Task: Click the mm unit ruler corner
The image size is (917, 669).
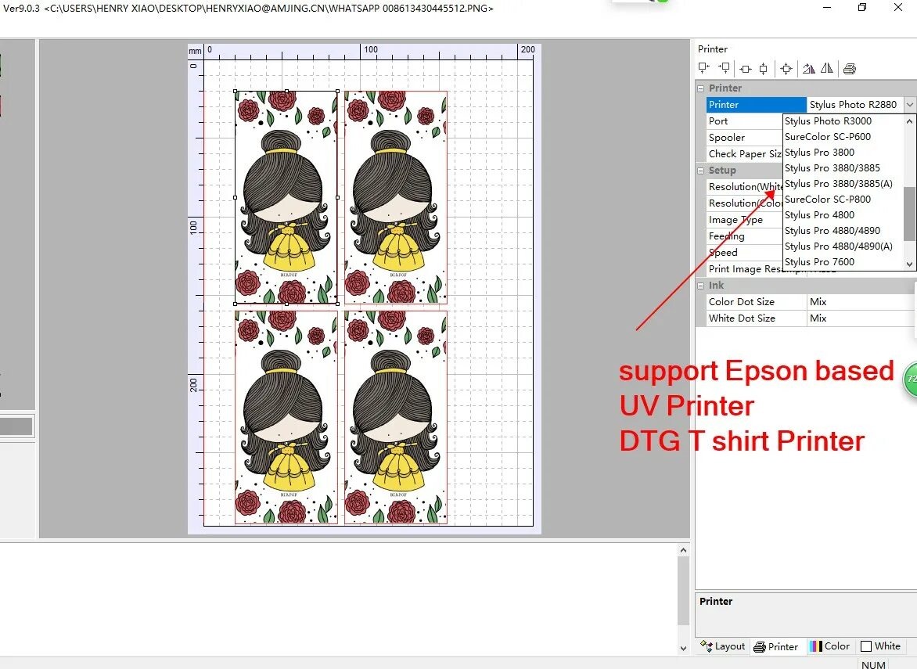Action: 196,52
